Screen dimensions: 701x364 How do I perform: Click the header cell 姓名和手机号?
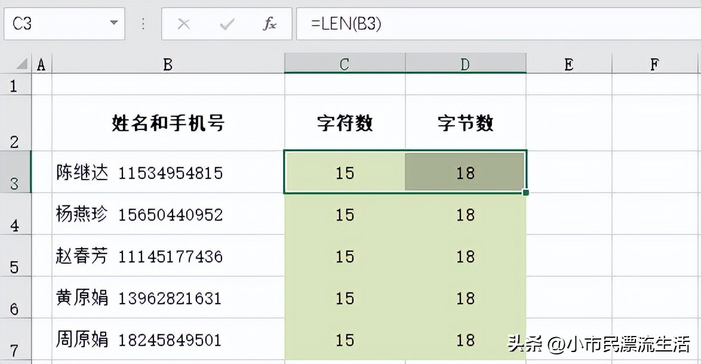tap(168, 122)
